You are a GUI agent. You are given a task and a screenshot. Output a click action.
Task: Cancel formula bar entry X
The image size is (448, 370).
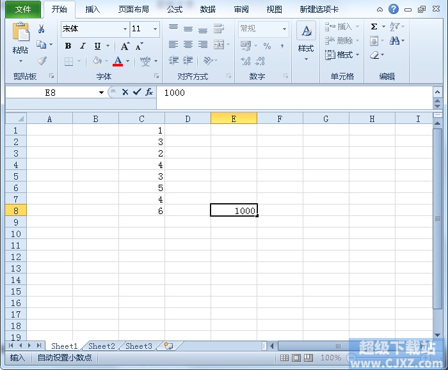(x=125, y=92)
